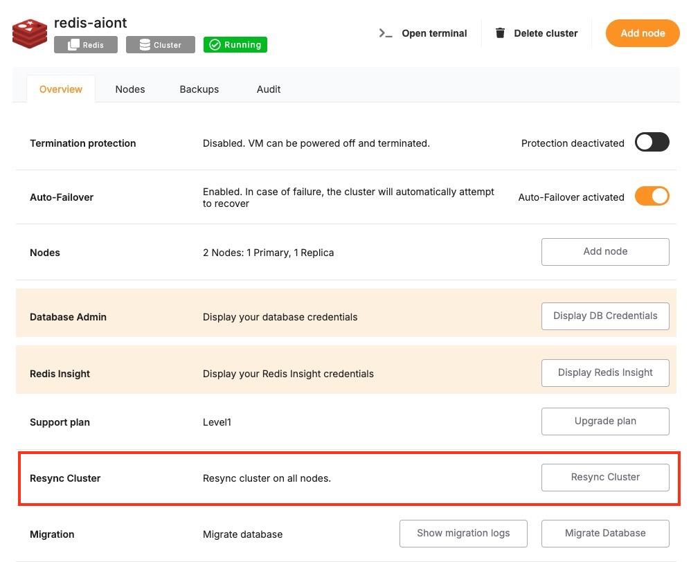The image size is (691, 562).
Task: Enable the Termination protection toggle
Action: click(x=652, y=143)
